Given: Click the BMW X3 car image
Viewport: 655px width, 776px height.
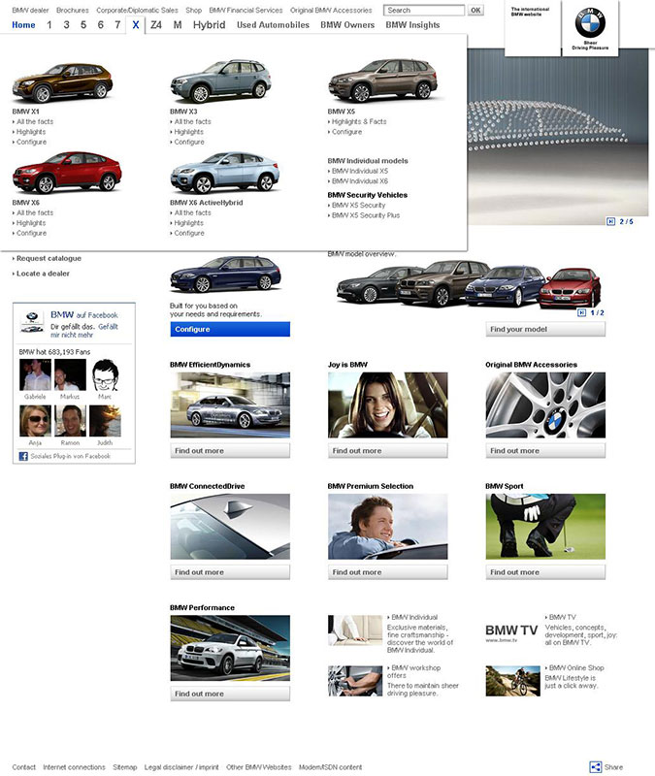Looking at the screenshot, I should pyautogui.click(x=221, y=81).
